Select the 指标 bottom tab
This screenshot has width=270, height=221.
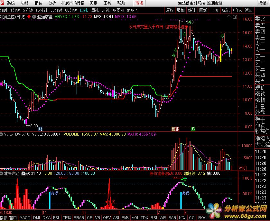coord(4,218)
